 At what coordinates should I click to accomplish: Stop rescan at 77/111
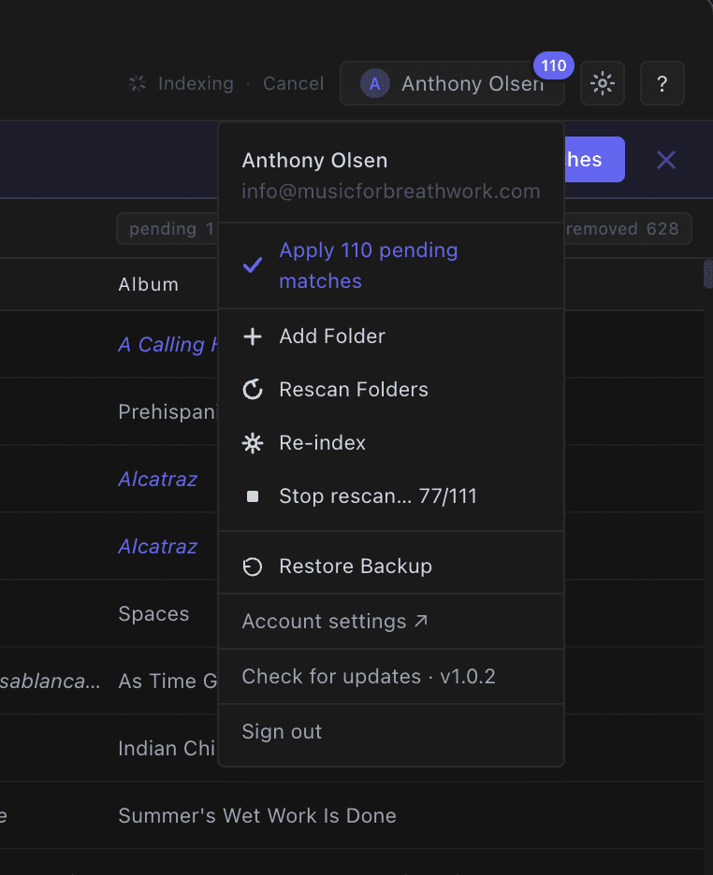click(391, 496)
